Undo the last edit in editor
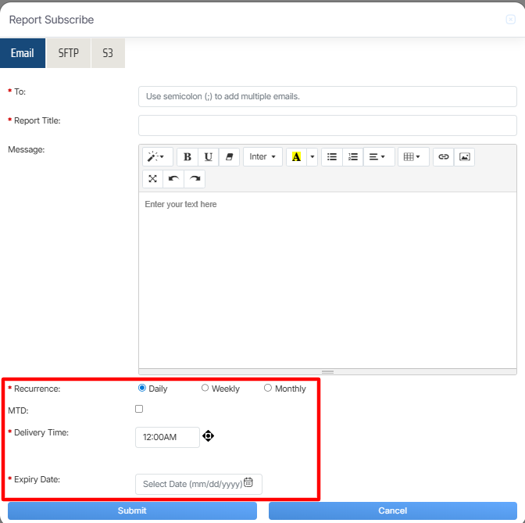This screenshot has width=525, height=523. [x=173, y=179]
